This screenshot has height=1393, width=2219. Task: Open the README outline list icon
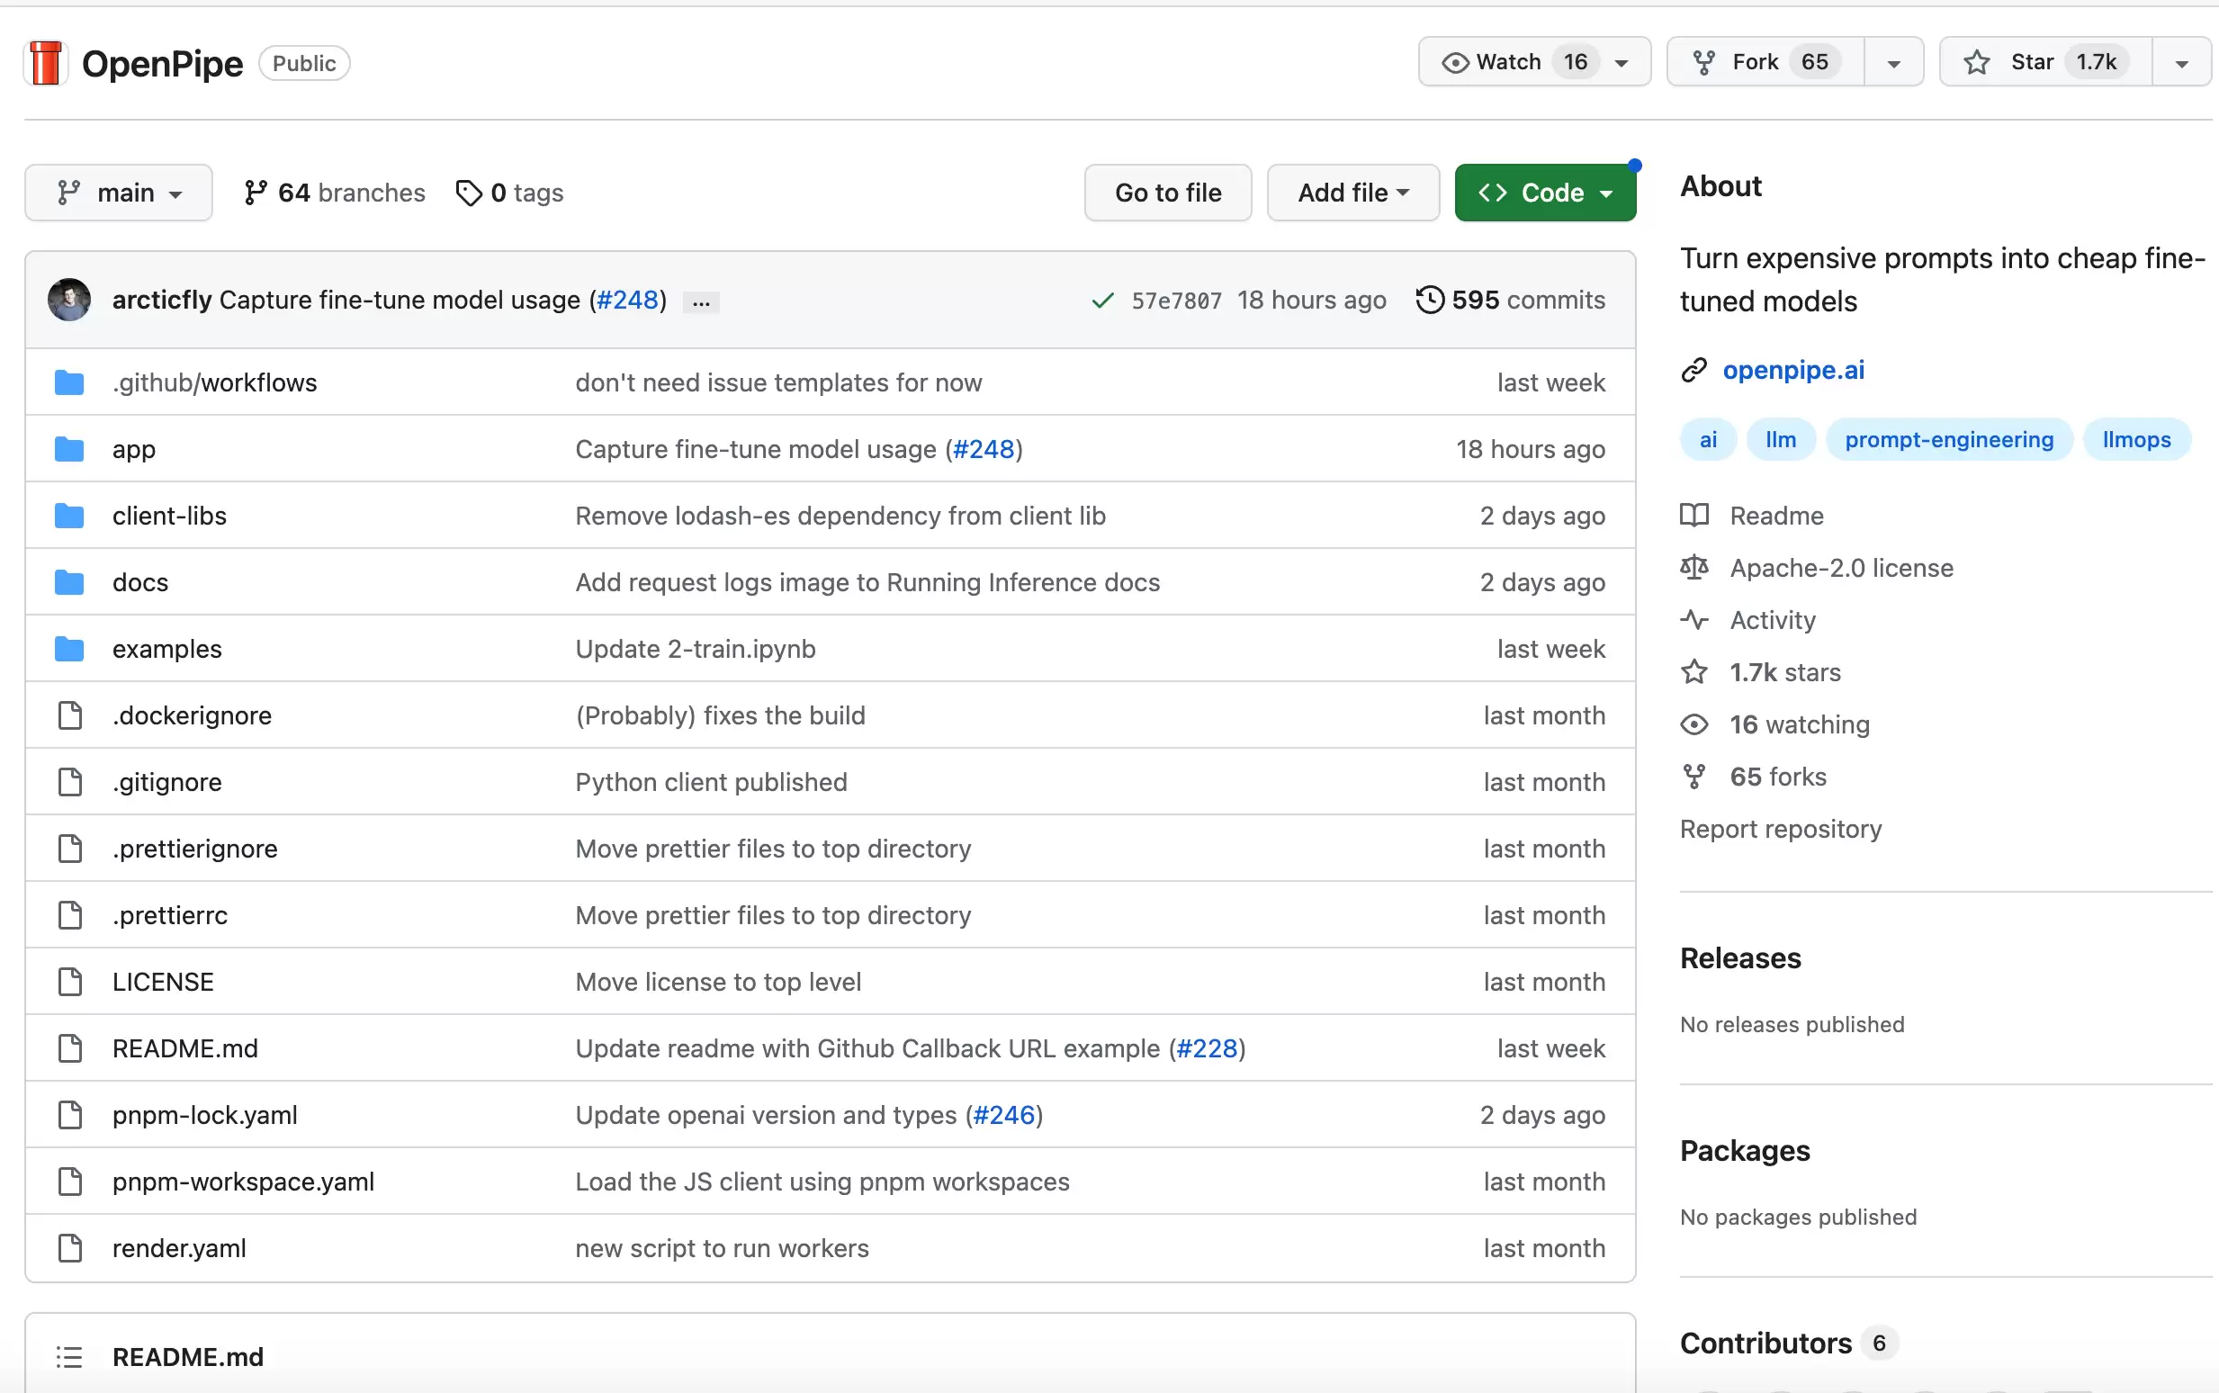coord(69,1357)
